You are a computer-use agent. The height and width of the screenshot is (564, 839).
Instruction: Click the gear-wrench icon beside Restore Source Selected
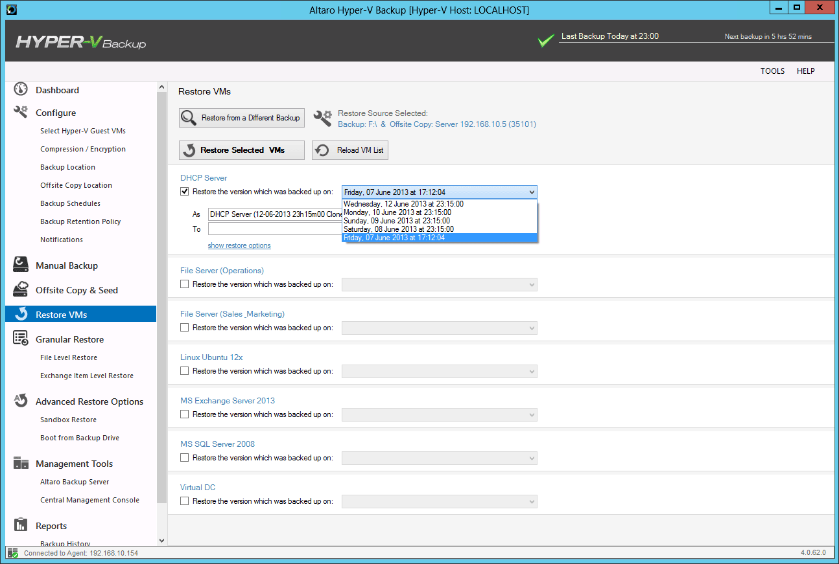coord(323,118)
